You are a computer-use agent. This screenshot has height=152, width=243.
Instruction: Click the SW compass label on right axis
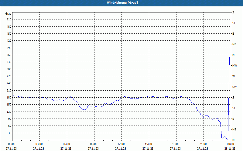point(234,87)
